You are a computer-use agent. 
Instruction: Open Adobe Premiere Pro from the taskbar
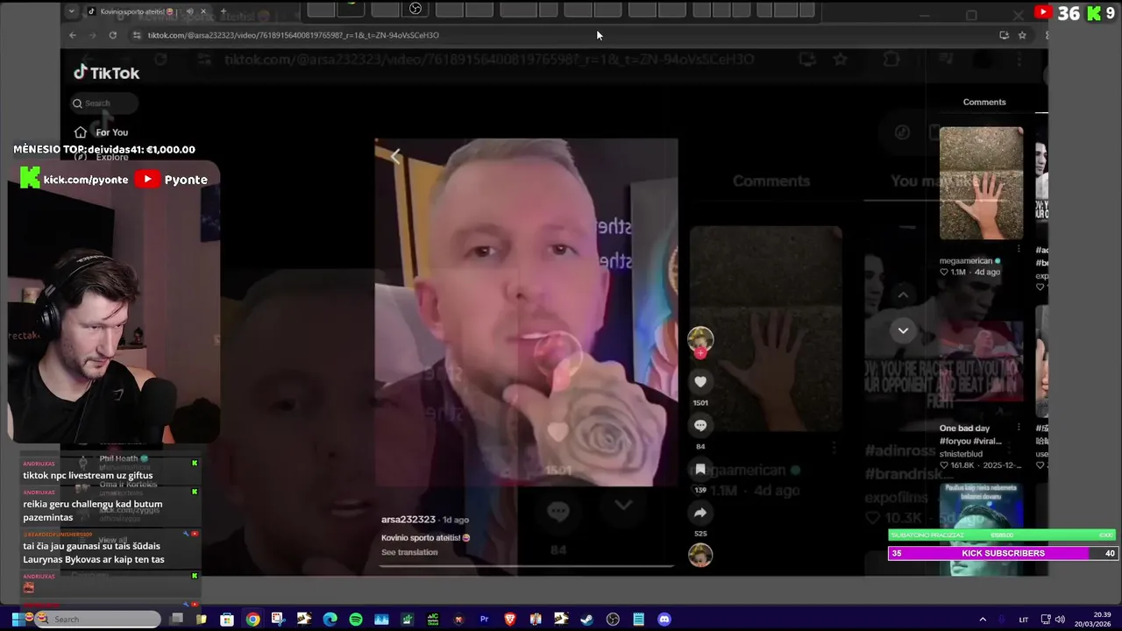[x=484, y=619]
